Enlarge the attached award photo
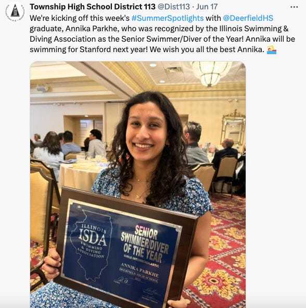This screenshot has height=308, width=306. [138, 184]
